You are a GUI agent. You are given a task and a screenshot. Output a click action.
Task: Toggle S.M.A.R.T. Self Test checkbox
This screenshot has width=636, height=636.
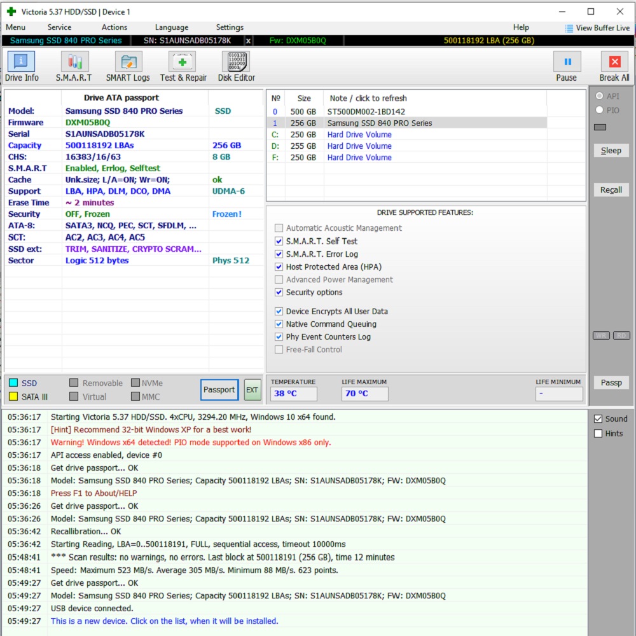pos(279,241)
